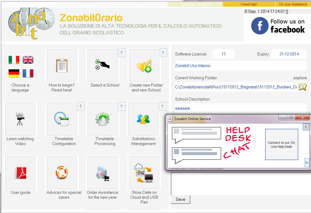311x213 pixels.
Task: Choose the French flag language
Action: (28, 73)
